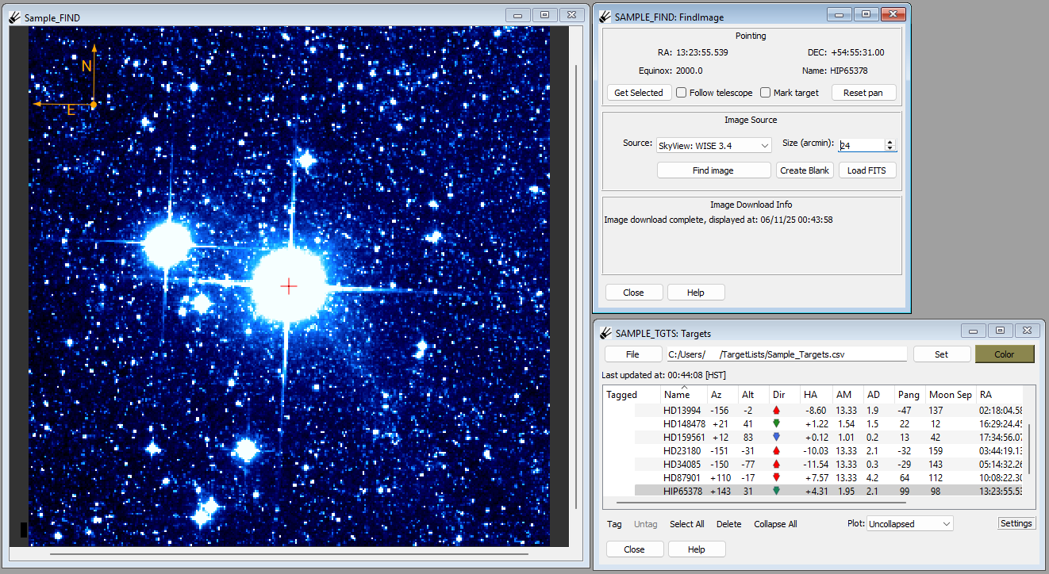Enable the Follow telescope checkbox
The image size is (1049, 574).
pos(681,93)
